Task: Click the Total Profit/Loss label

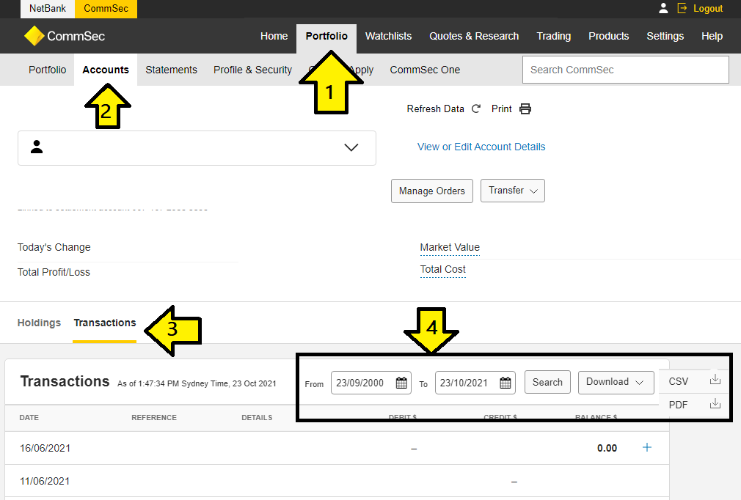Action: [54, 272]
